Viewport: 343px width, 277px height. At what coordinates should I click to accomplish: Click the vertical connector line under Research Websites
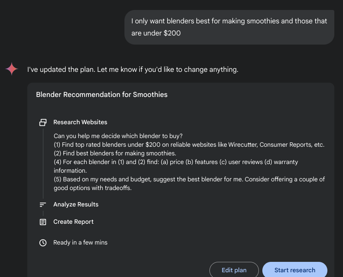coord(43,163)
